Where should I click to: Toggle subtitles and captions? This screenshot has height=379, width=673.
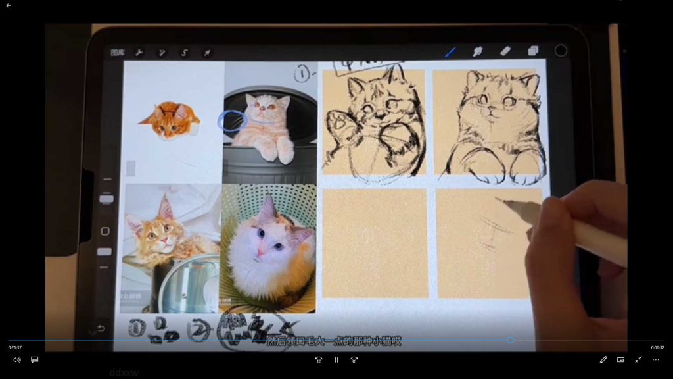click(x=35, y=360)
